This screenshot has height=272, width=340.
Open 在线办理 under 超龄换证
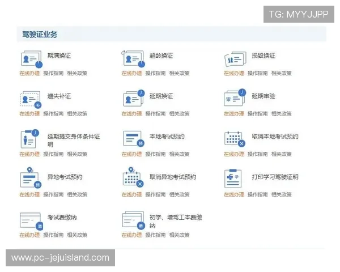point(131,73)
